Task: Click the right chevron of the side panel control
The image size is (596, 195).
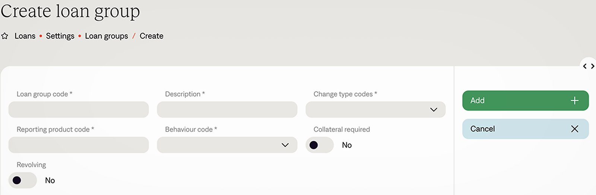Action: coord(592,66)
